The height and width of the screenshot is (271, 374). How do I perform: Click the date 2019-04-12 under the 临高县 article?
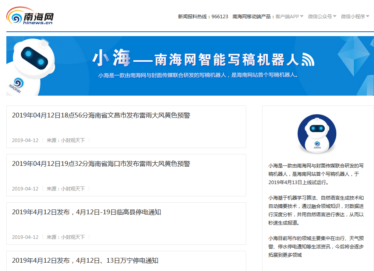coord(25,237)
